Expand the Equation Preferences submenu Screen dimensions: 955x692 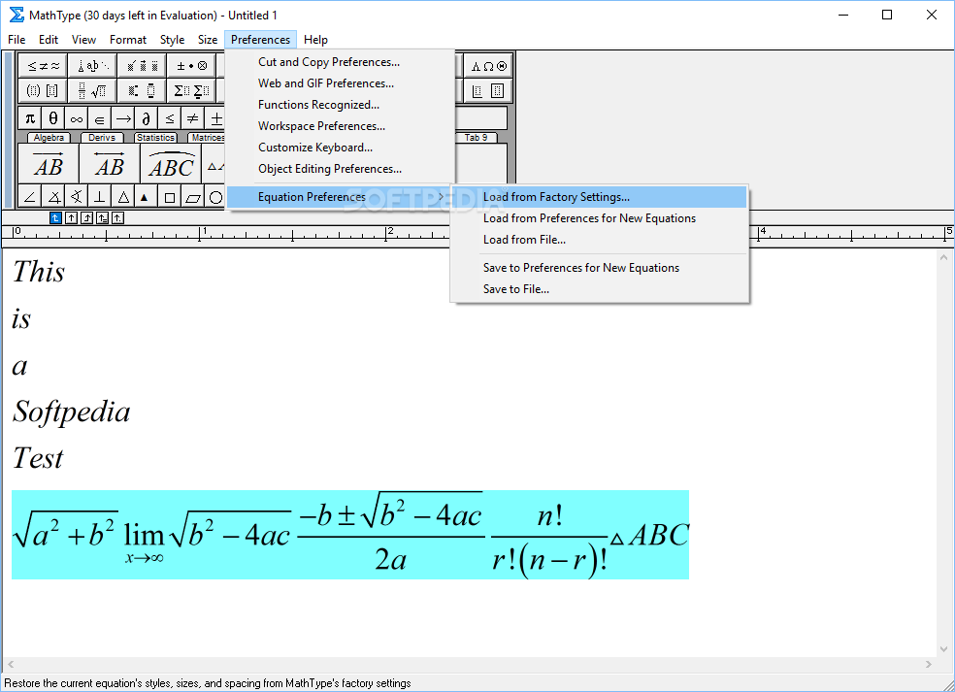point(341,197)
